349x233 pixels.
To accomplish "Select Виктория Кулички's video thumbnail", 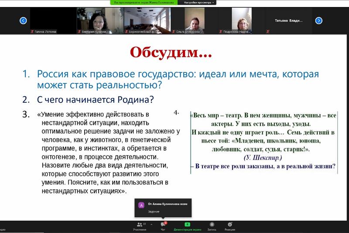I will 100,21.
